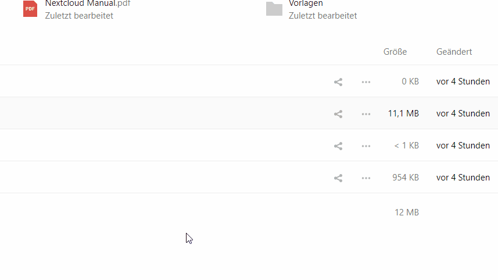Show more options for the 954 KB row
The image size is (498, 280).
(x=366, y=178)
